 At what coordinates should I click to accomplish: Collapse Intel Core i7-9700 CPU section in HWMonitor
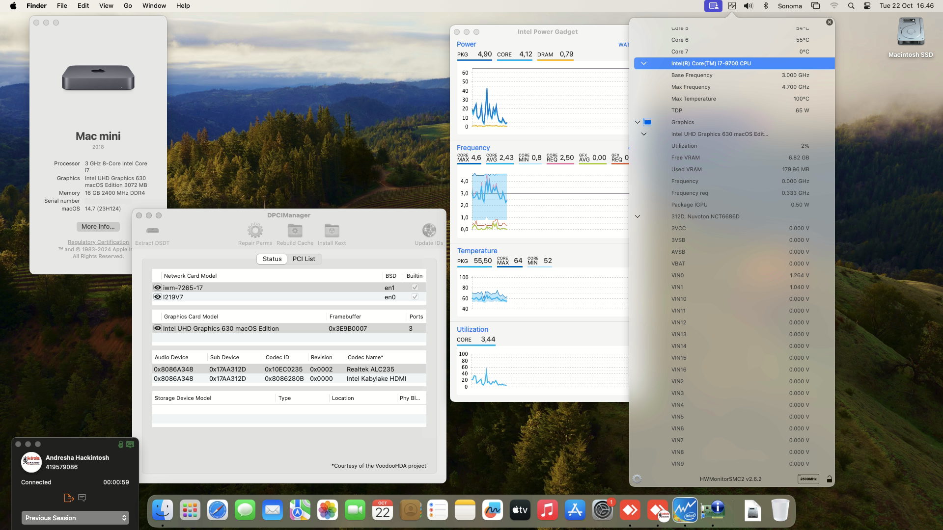coord(643,63)
